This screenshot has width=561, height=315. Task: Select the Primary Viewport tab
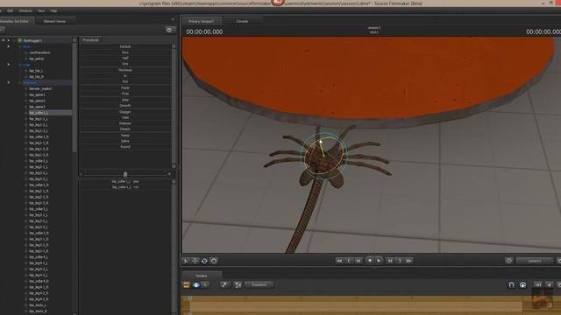tap(202, 21)
